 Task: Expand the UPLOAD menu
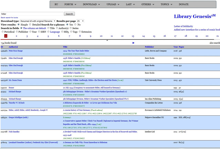[113, 4]
